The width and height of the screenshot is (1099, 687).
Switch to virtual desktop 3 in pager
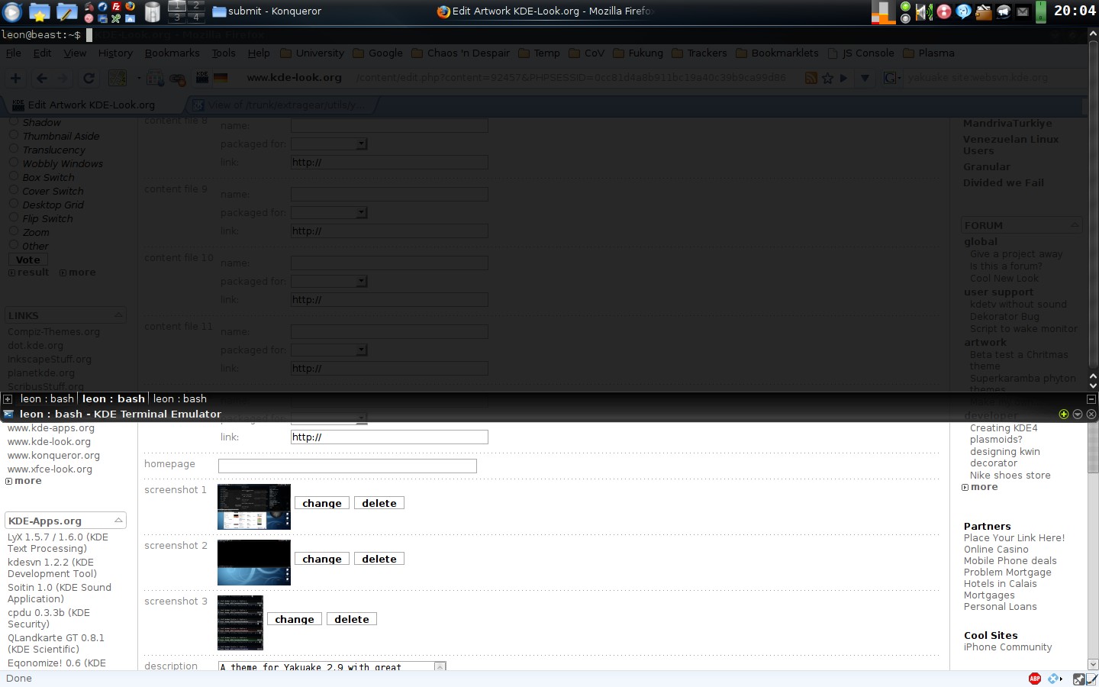click(177, 18)
